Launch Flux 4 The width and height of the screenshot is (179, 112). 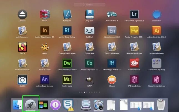(45, 14)
